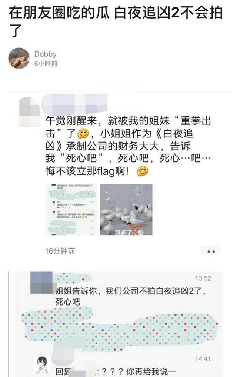The height and width of the screenshot is (377, 237).
Task: Tap the first thinking emoji after 了
Action: point(83,134)
